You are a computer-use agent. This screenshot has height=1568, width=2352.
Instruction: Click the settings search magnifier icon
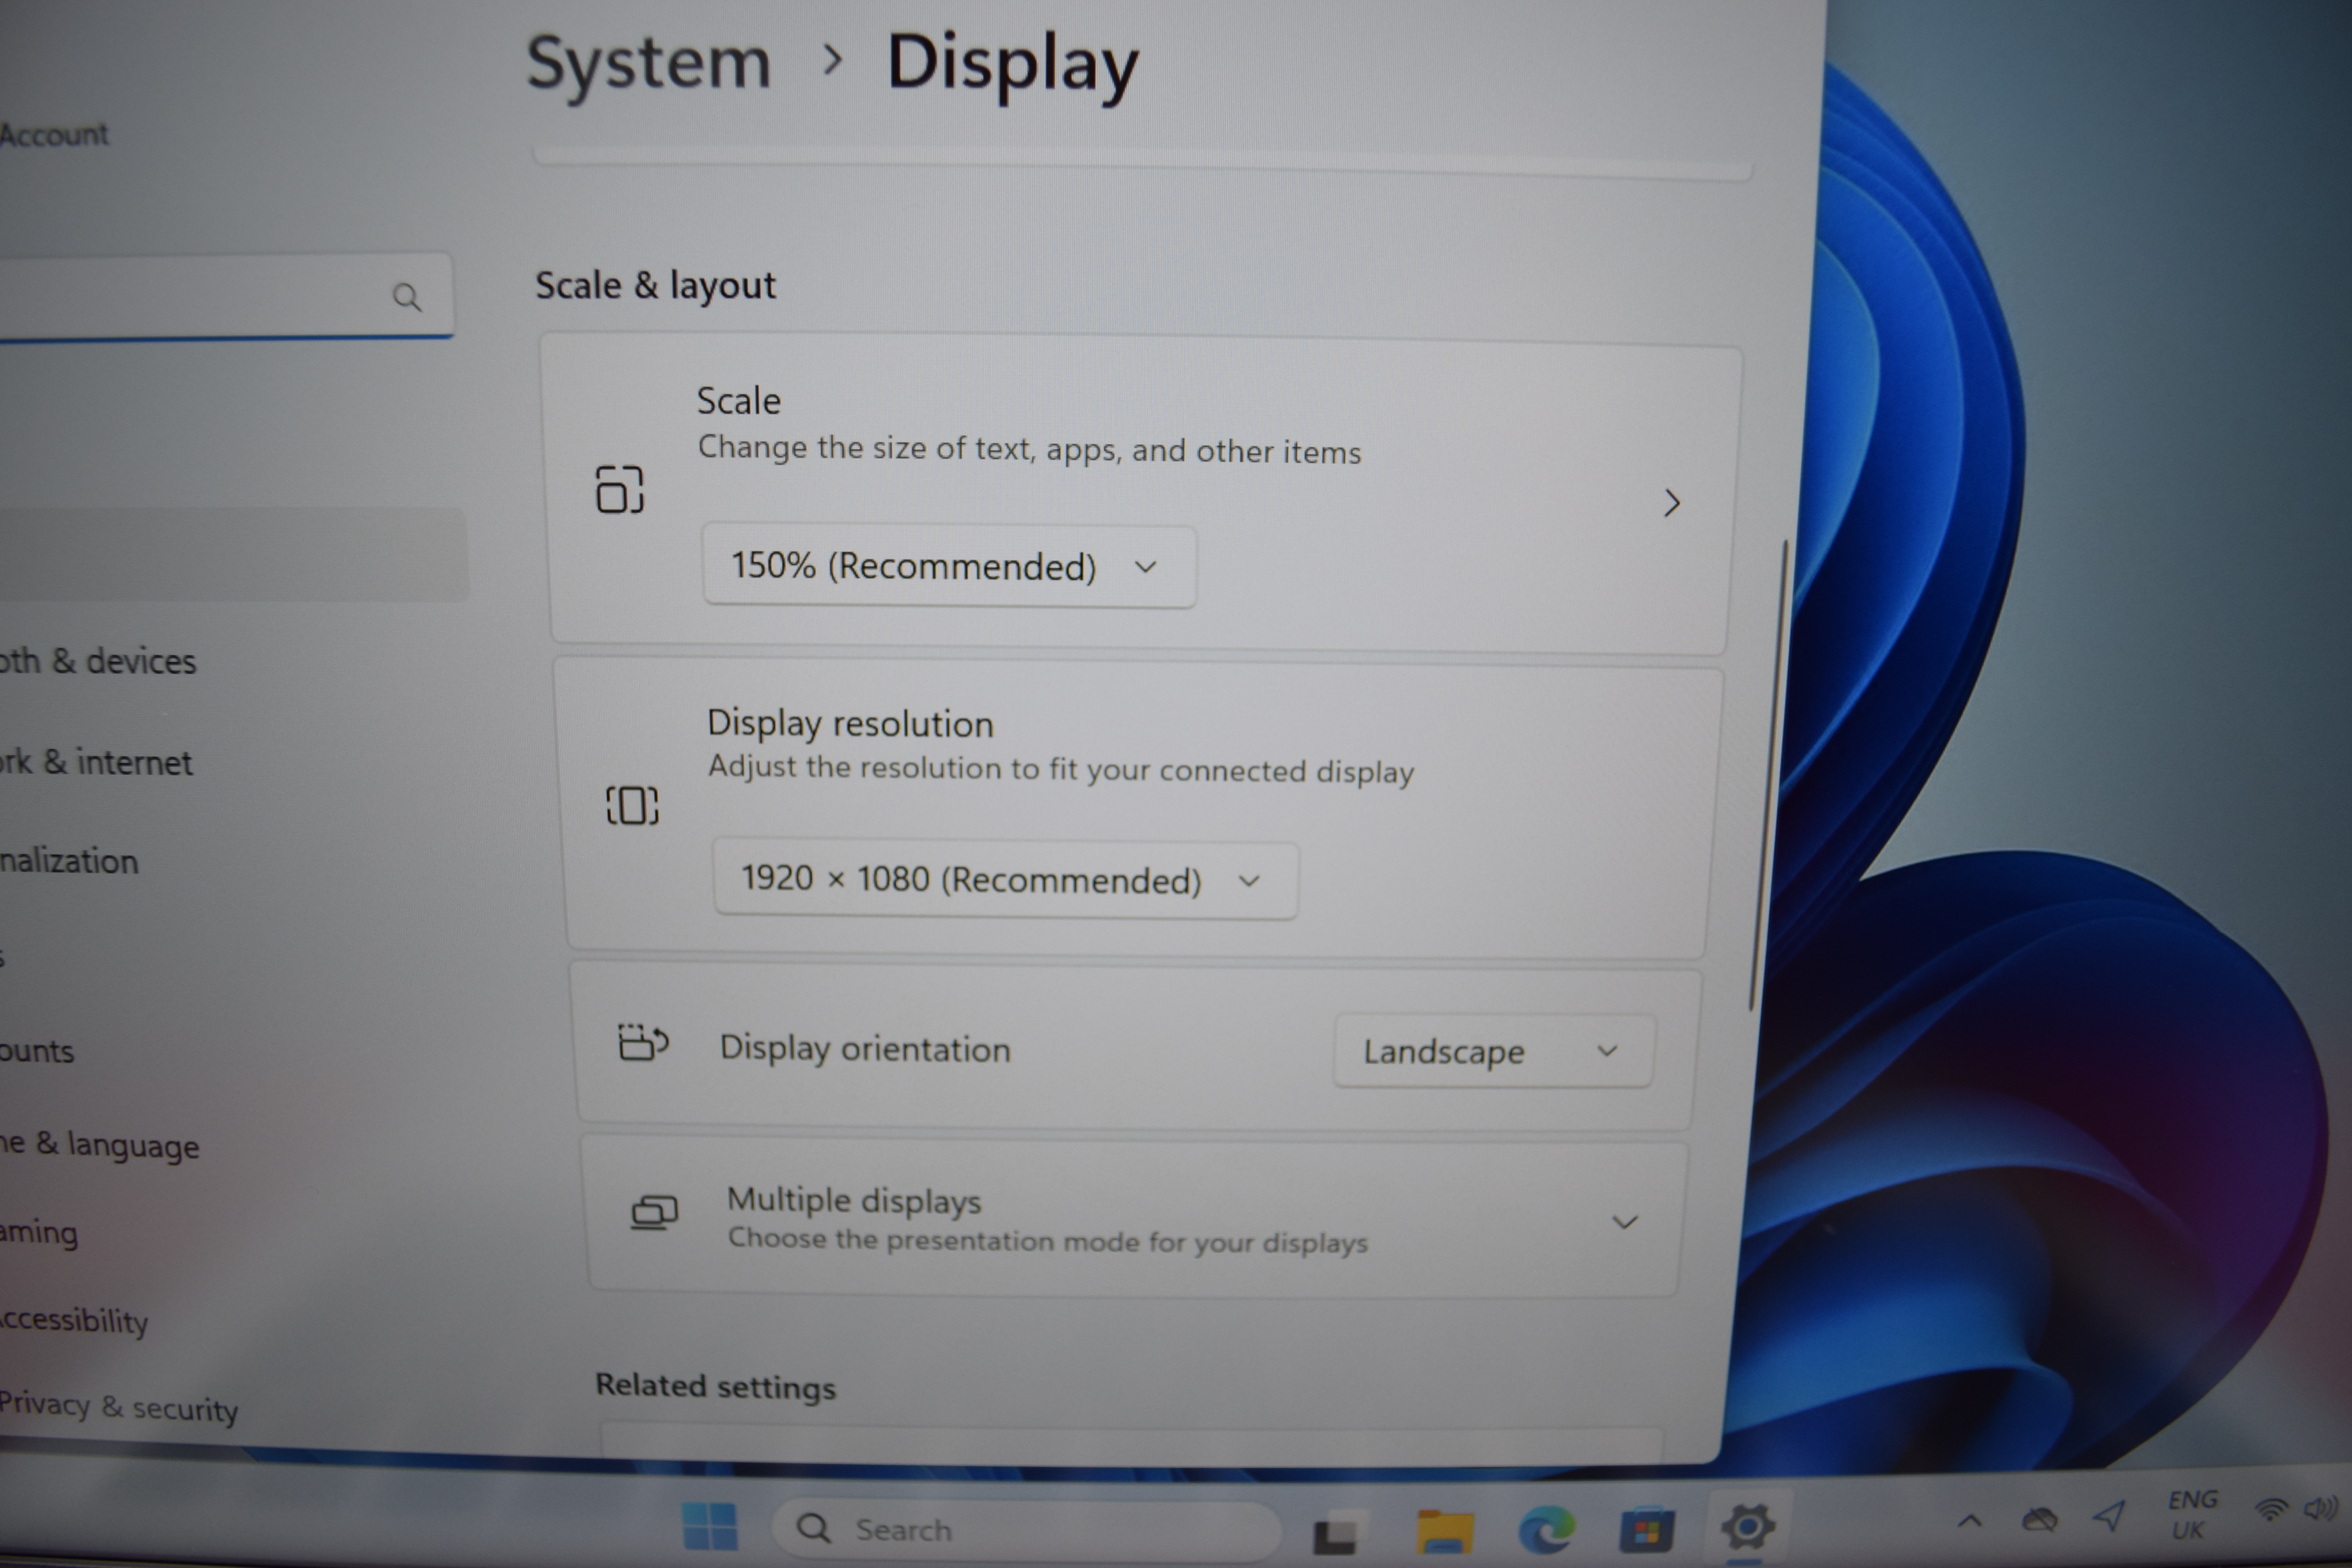(x=406, y=297)
